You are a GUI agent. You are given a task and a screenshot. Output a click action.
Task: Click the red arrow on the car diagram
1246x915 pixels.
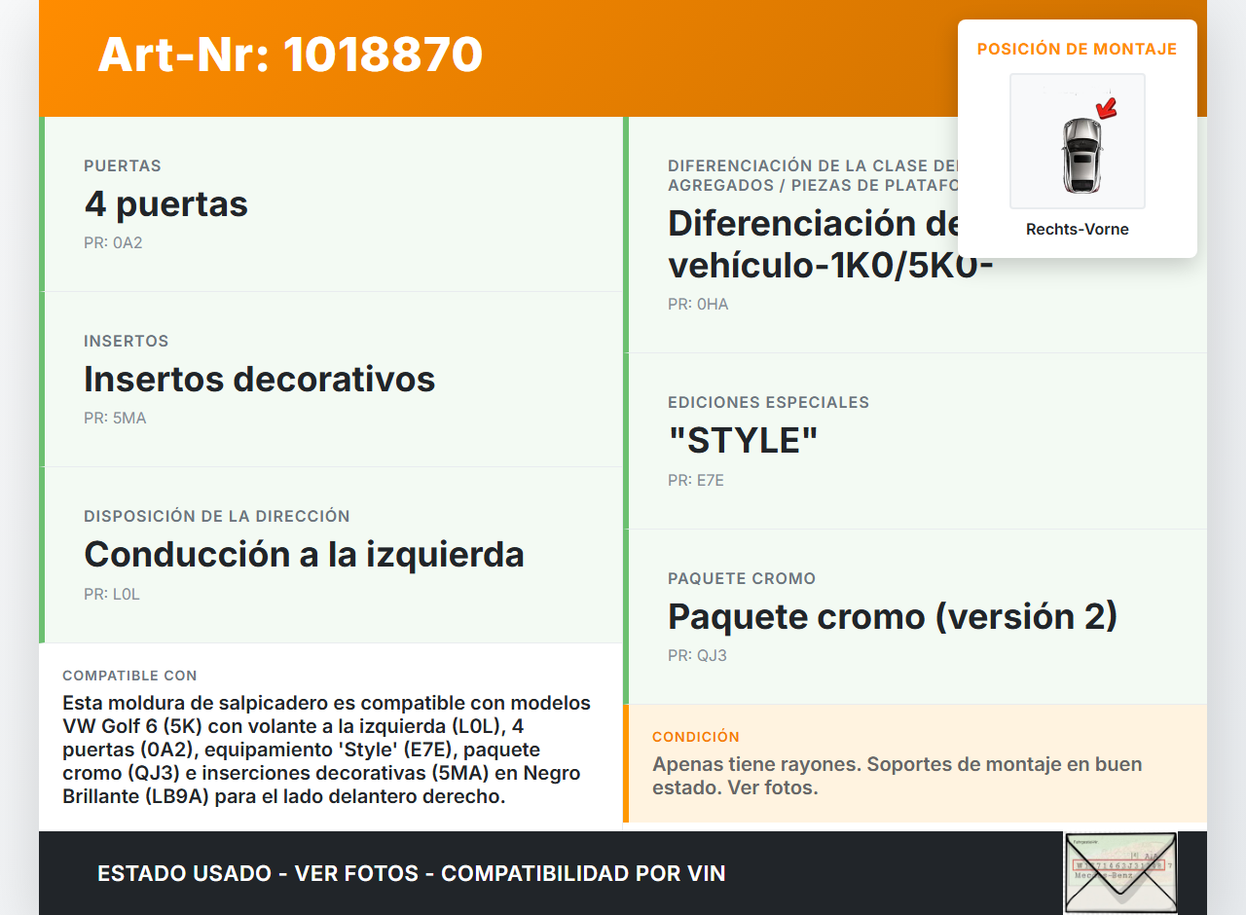pyautogui.click(x=1105, y=107)
